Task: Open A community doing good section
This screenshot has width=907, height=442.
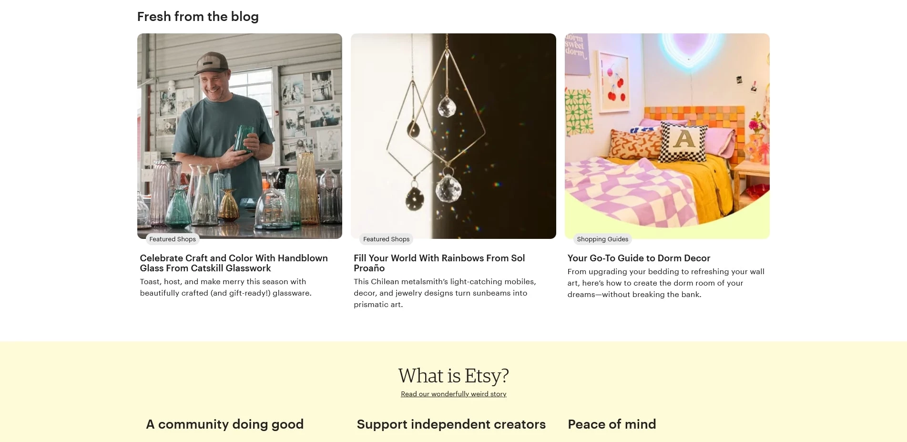Action: coord(225,424)
